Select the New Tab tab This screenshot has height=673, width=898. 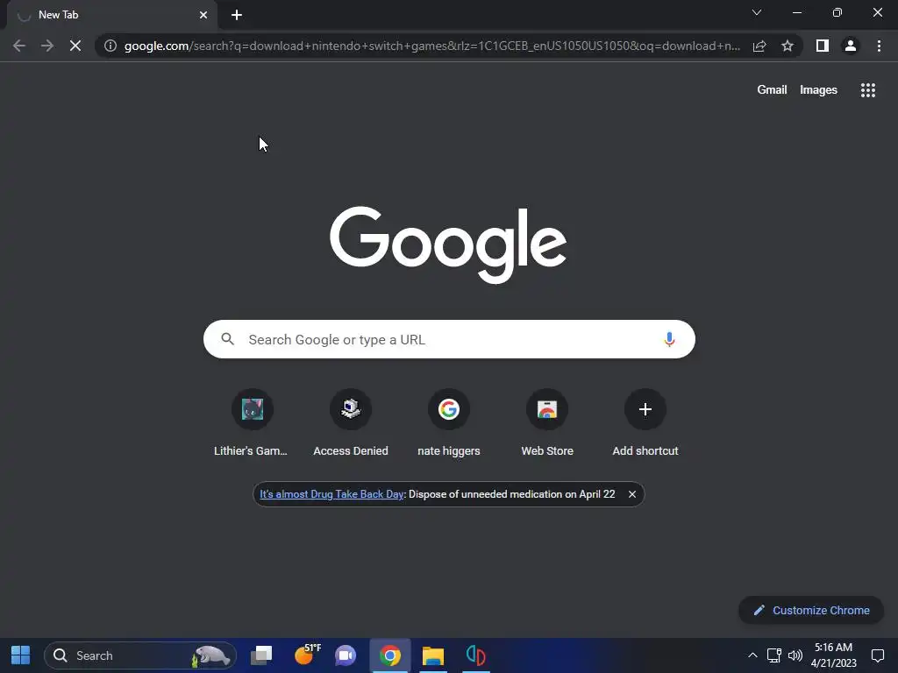[112, 15]
